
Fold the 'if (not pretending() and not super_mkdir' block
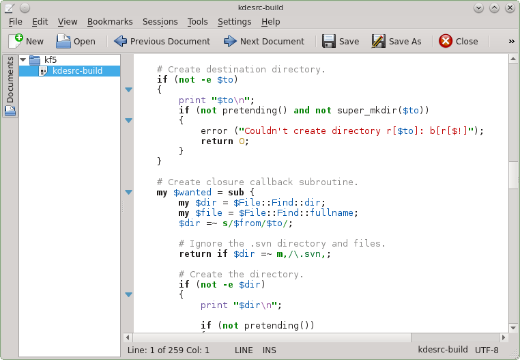coord(129,120)
